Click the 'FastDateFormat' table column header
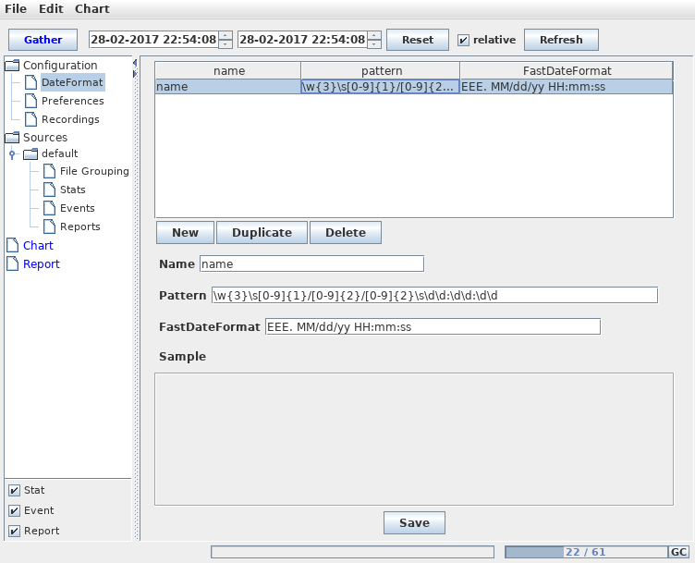The height and width of the screenshot is (563, 695). [567, 71]
